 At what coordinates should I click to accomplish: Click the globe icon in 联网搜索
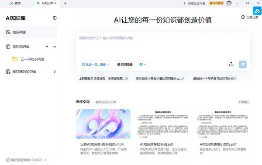coord(119,65)
